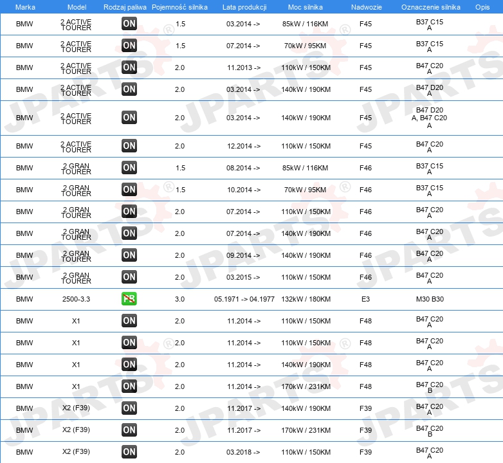Click the Pojemność silnika column header
The height and width of the screenshot is (463, 503).
point(179,7)
